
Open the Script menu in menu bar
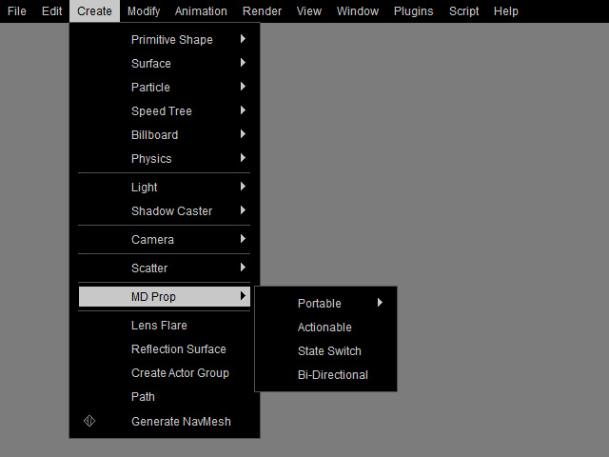click(463, 10)
